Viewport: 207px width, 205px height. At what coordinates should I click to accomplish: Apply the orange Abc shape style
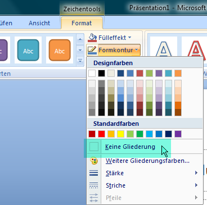[60, 50]
